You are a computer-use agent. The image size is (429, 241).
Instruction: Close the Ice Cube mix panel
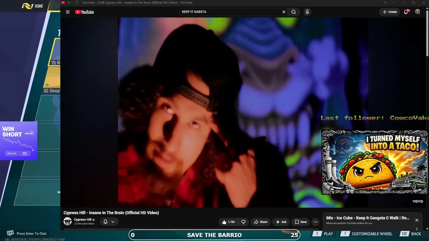417,220
